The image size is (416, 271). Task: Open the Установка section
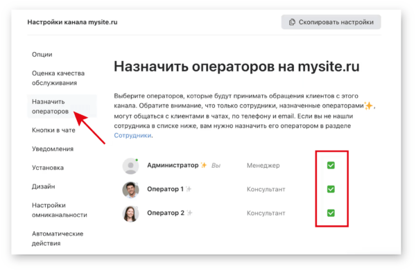click(x=48, y=168)
